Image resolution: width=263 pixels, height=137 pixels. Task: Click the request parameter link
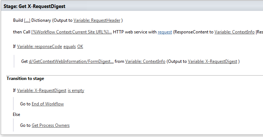[165, 32]
